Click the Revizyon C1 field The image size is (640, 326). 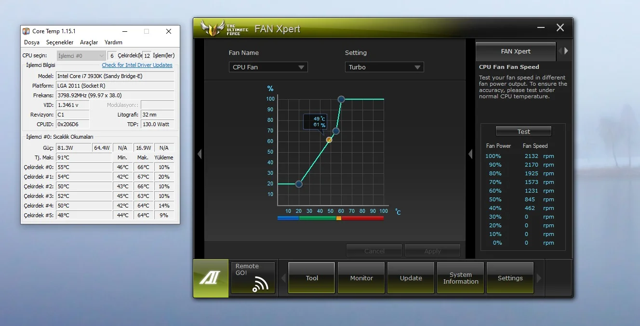click(72, 115)
